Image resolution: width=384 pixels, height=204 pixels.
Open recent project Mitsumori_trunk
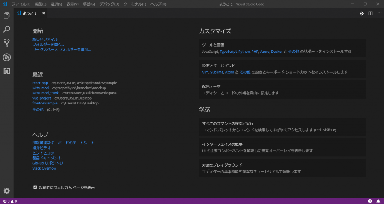tap(45, 93)
